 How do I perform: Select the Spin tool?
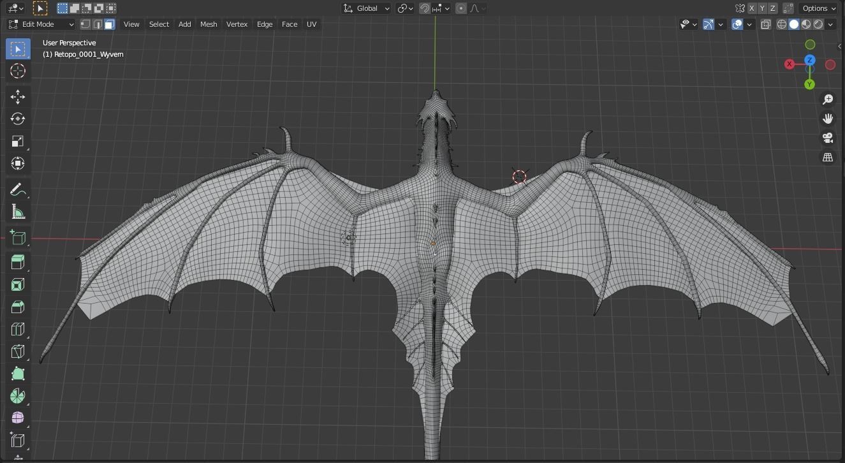tap(18, 396)
